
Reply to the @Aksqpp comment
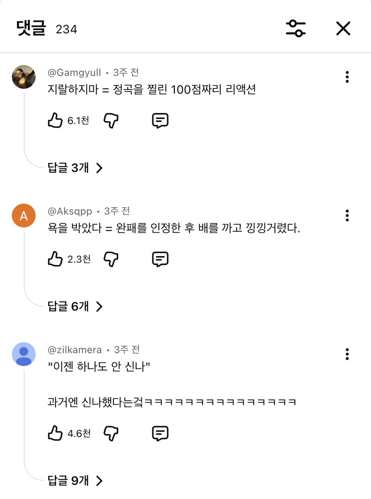[x=160, y=259]
